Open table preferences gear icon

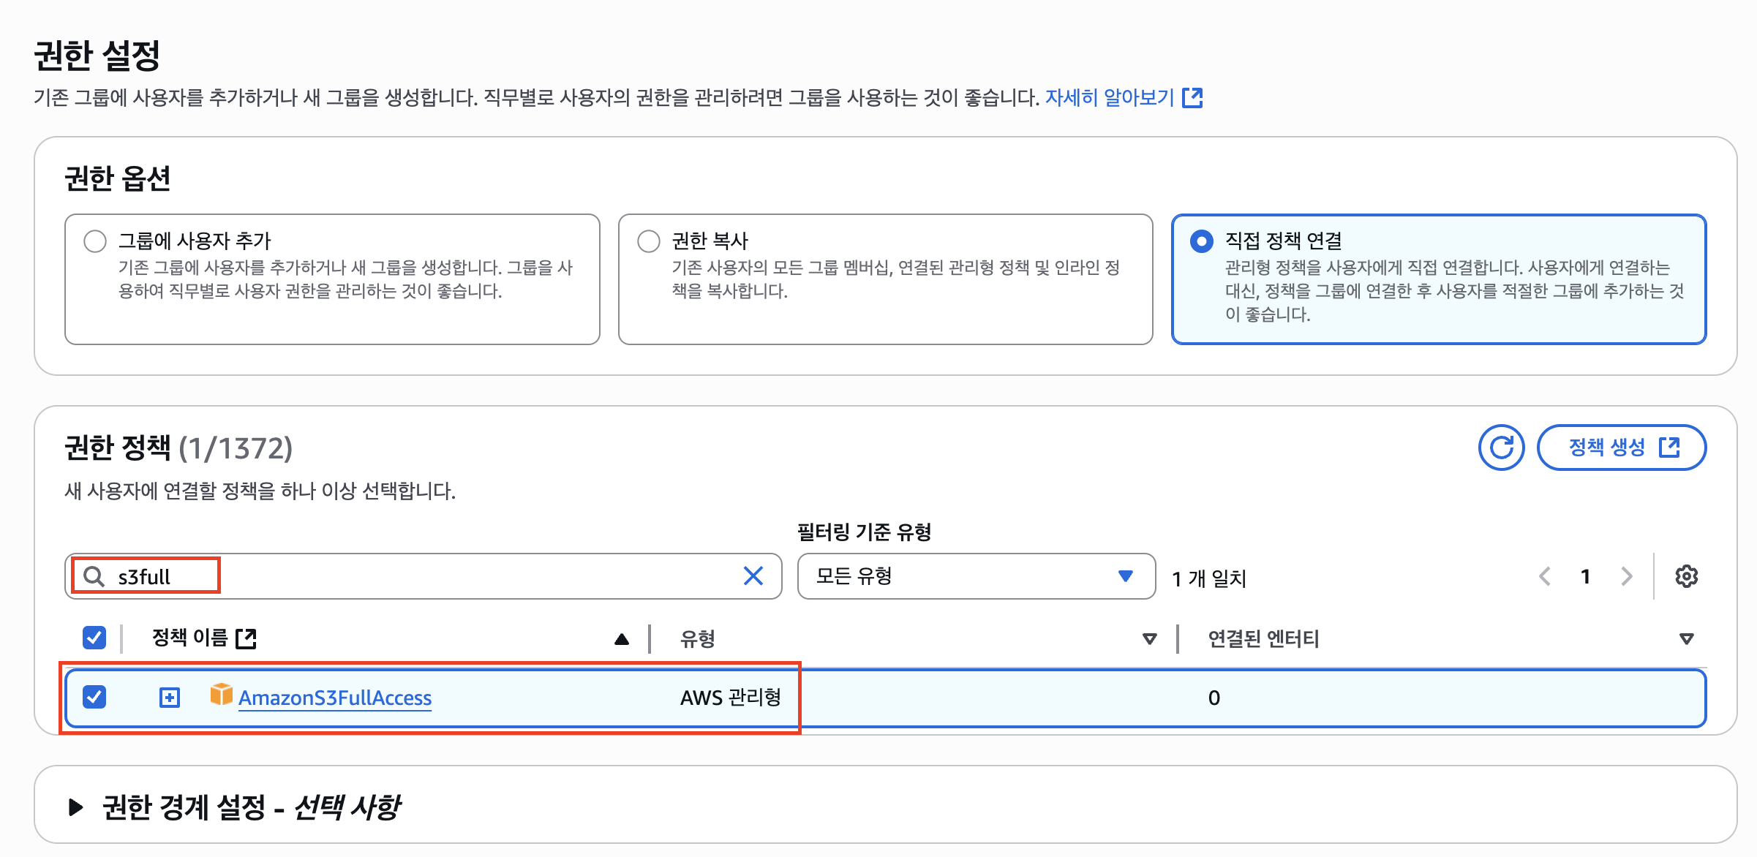[x=1686, y=576]
